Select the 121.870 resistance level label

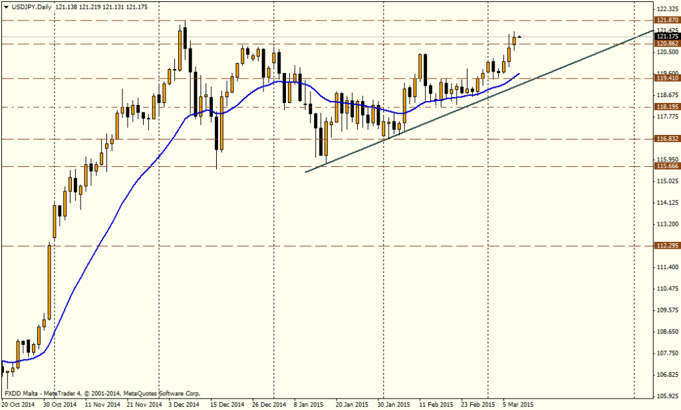pyautogui.click(x=666, y=21)
